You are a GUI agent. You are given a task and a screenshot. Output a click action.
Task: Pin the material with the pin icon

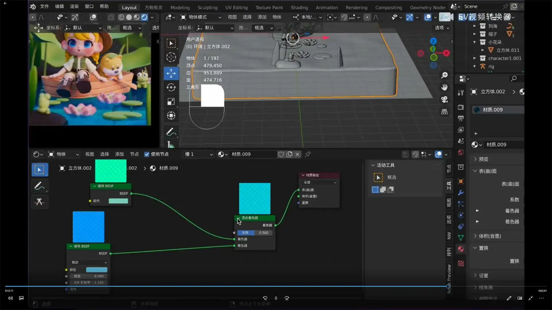[x=308, y=154]
